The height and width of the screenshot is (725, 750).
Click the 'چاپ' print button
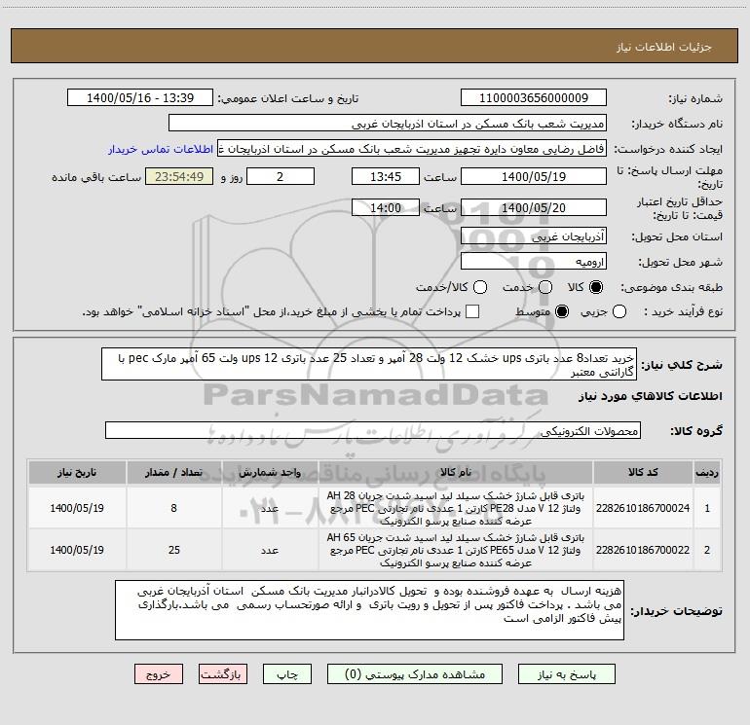pyautogui.click(x=287, y=673)
